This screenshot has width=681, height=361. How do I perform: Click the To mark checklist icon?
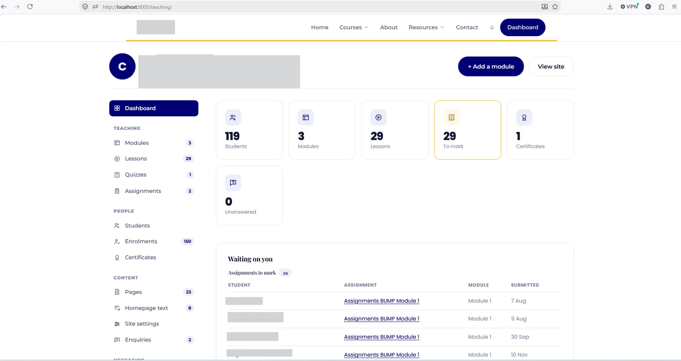point(452,118)
